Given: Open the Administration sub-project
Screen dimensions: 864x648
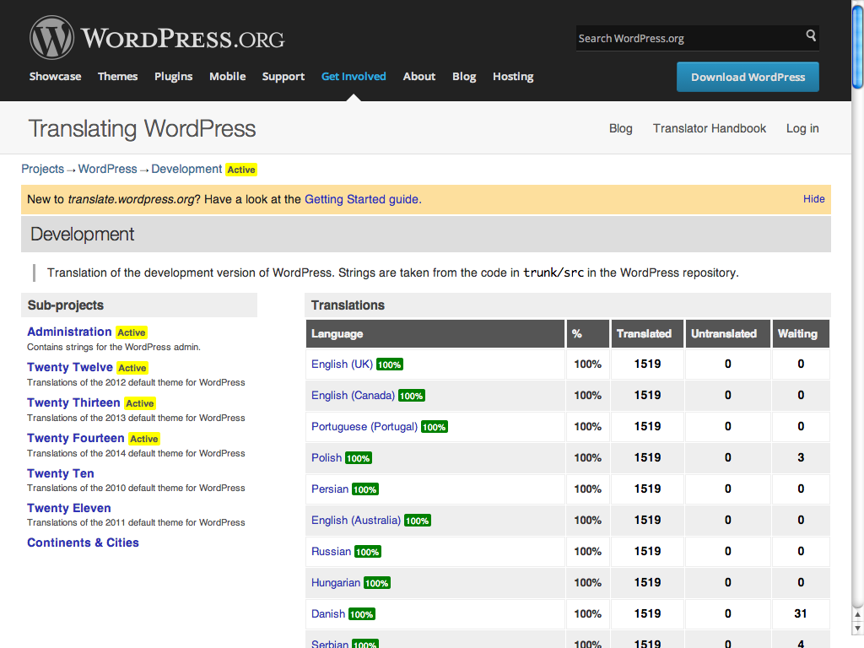Looking at the screenshot, I should point(69,332).
